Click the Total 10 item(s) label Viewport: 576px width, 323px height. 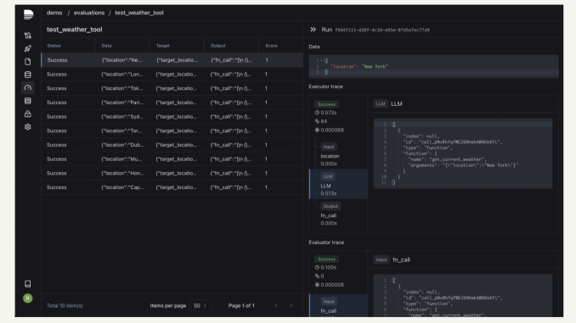(x=65, y=305)
